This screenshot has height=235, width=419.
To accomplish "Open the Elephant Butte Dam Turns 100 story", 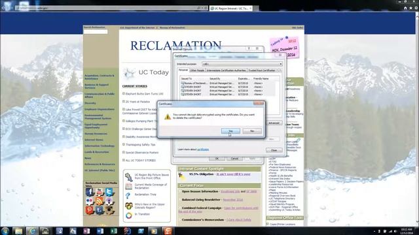I will (144, 94).
